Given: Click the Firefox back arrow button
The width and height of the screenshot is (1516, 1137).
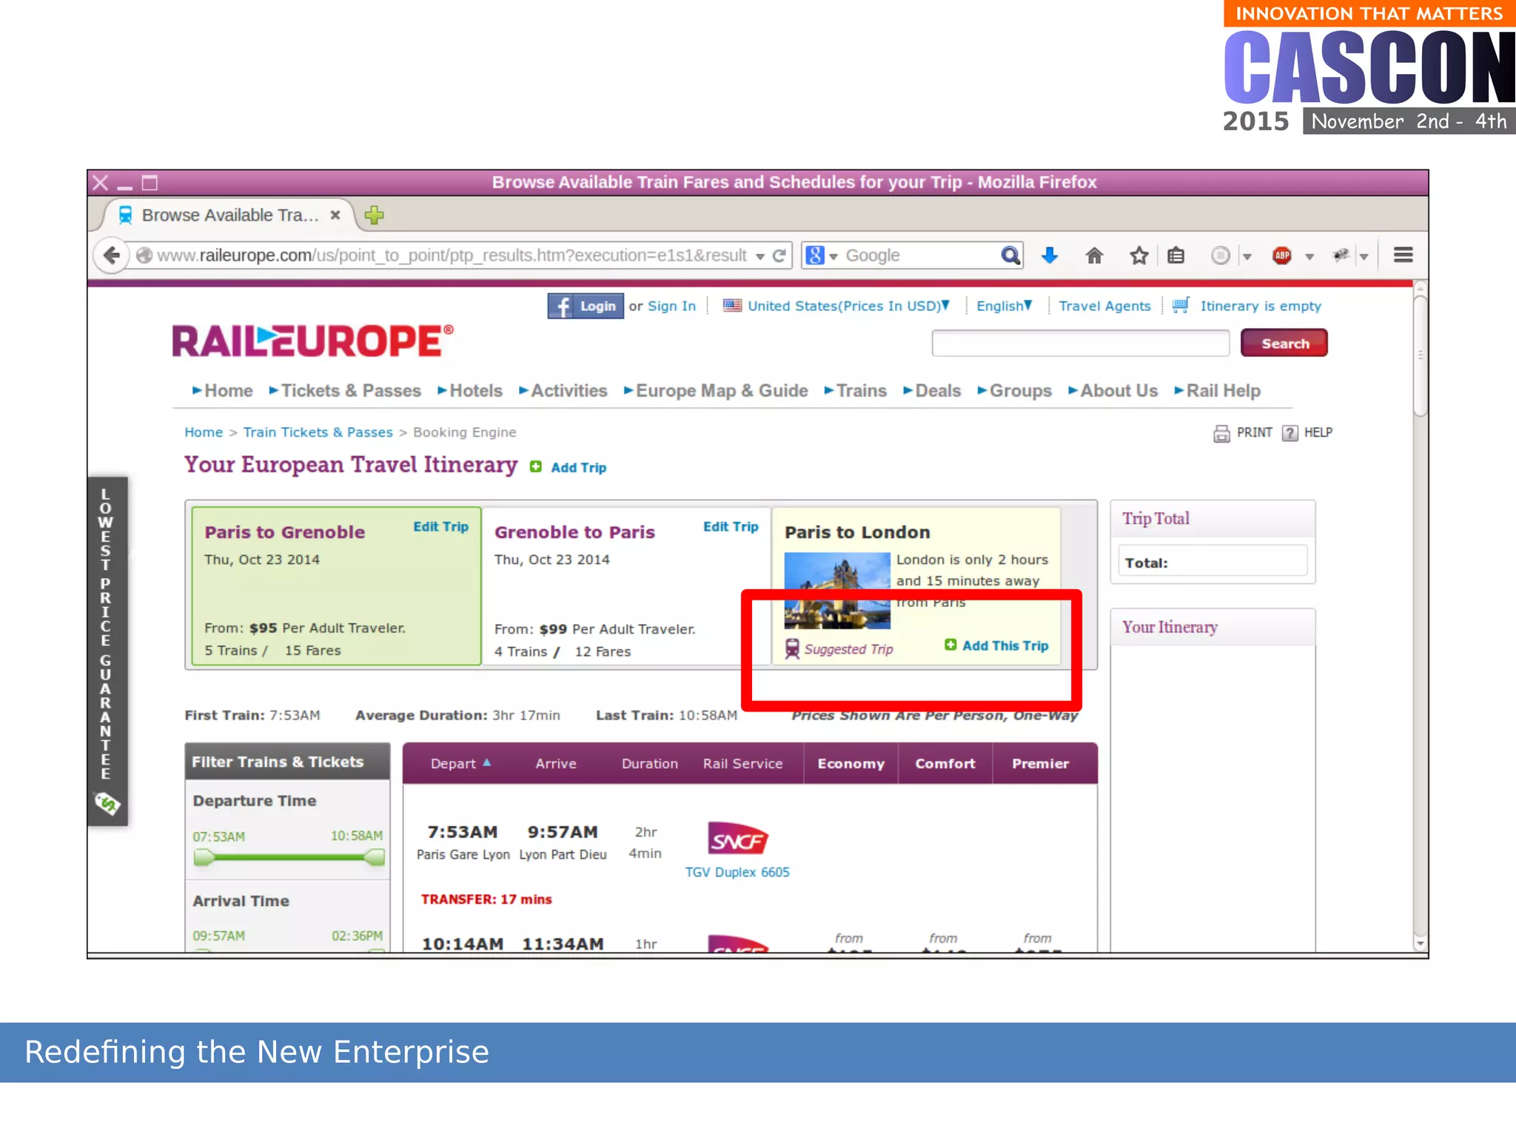Looking at the screenshot, I should 112,255.
